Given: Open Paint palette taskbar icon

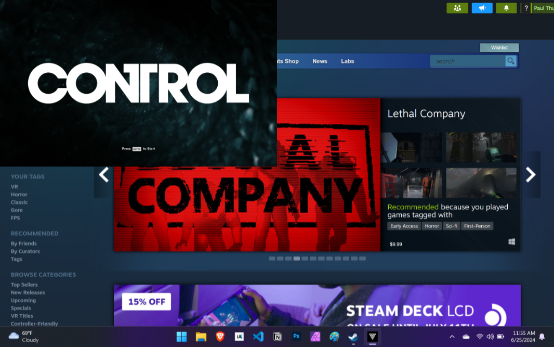Looking at the screenshot, I should 334,337.
